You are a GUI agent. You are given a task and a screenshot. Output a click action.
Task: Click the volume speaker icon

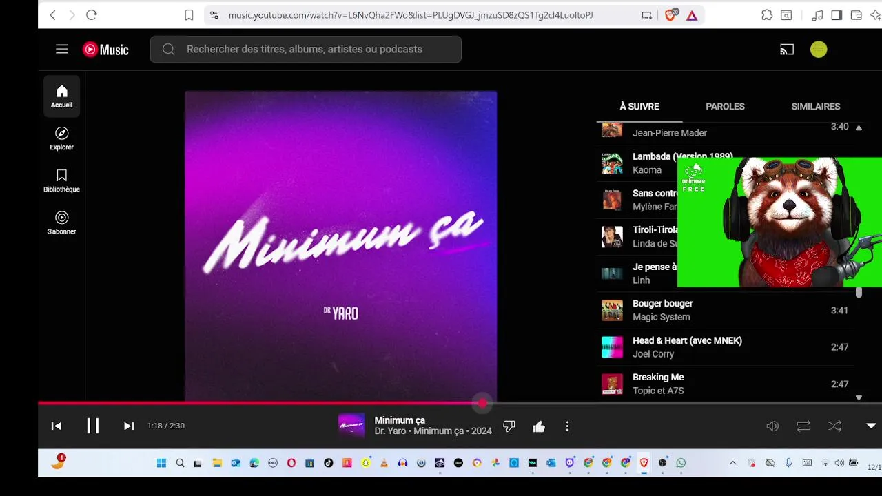pyautogui.click(x=772, y=426)
